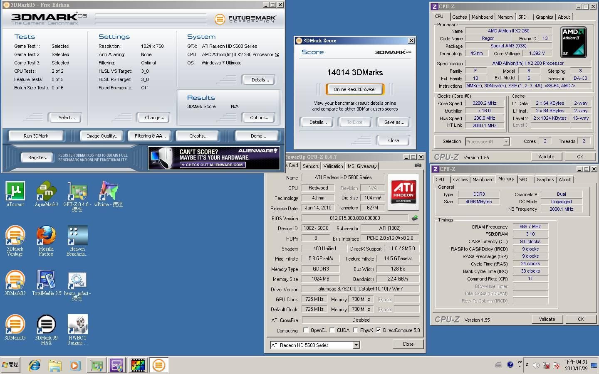Click Options... button in Results section
Viewport: 599px width, 374px height.
coord(260,118)
